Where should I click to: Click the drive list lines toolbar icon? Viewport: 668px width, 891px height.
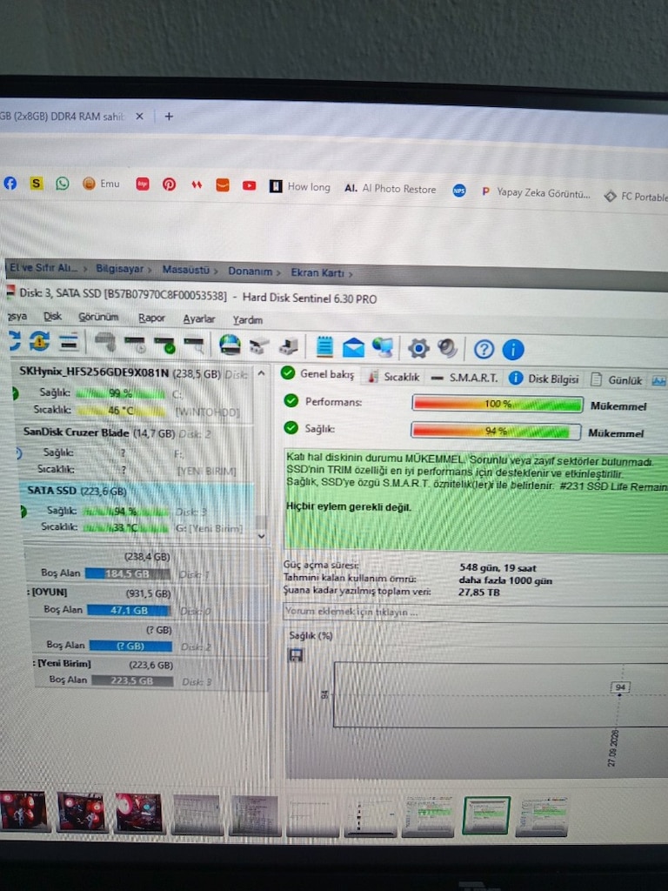point(69,342)
